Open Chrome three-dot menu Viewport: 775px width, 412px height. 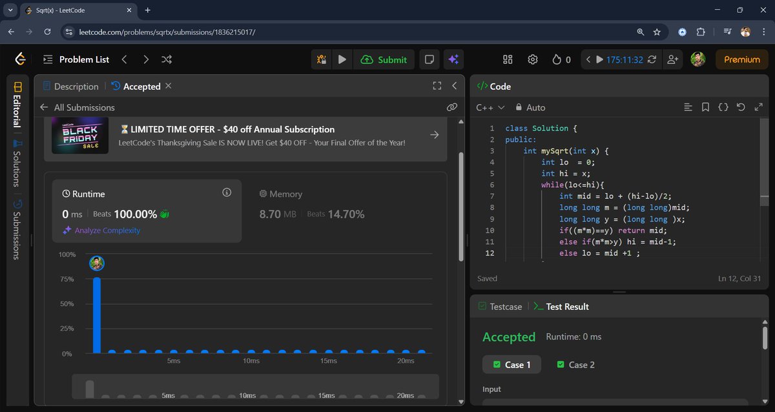click(x=763, y=32)
